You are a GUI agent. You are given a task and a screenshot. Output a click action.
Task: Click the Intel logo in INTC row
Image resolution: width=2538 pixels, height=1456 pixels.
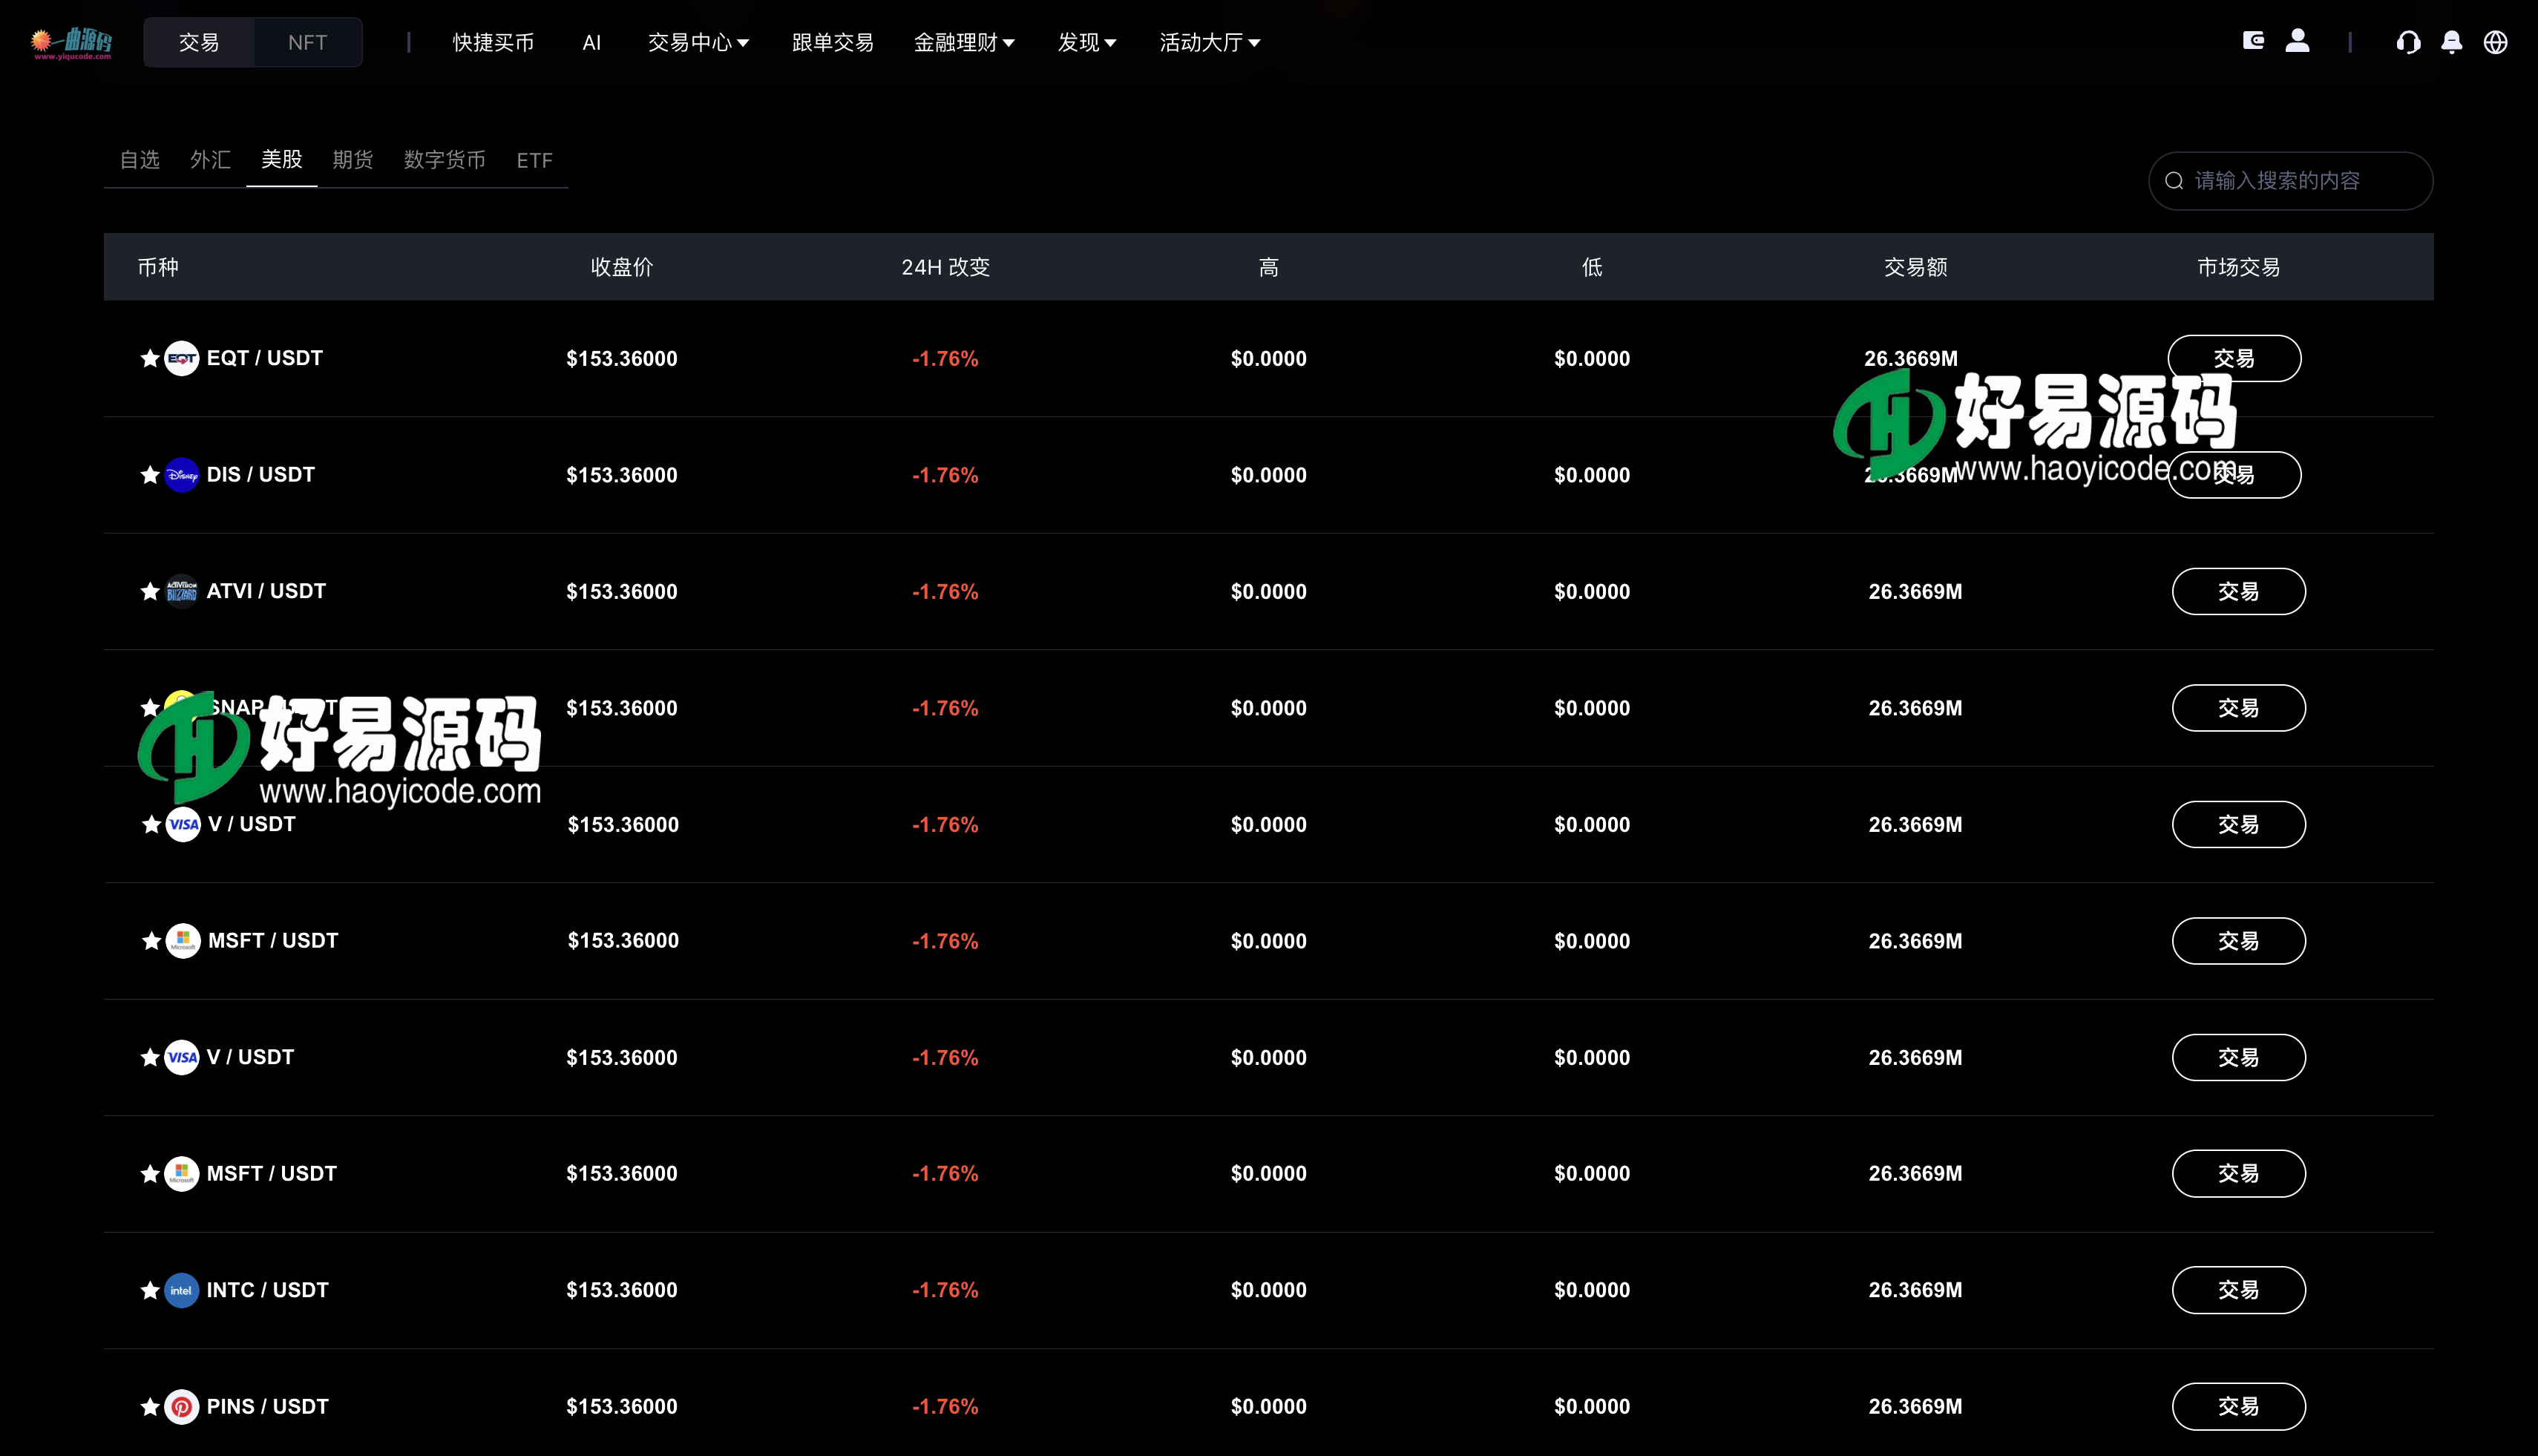point(181,1290)
